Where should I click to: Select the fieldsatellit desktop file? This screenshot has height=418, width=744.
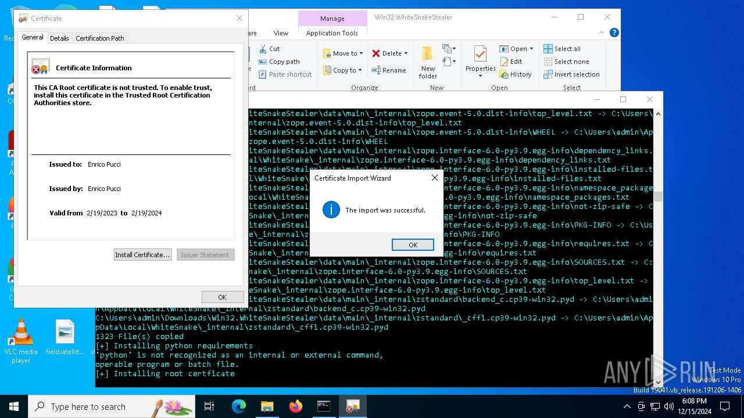65,338
